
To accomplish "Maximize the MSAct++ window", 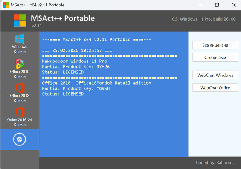I will pos(217,5).
